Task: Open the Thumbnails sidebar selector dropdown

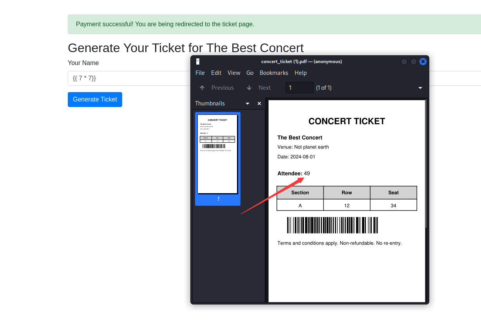Action: pyautogui.click(x=247, y=103)
